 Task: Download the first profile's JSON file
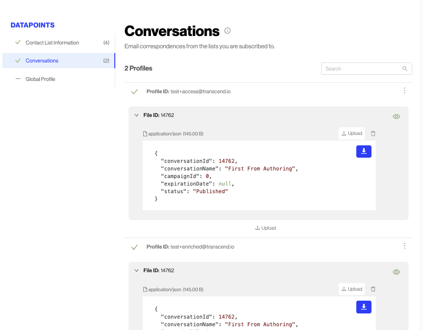pyautogui.click(x=363, y=151)
